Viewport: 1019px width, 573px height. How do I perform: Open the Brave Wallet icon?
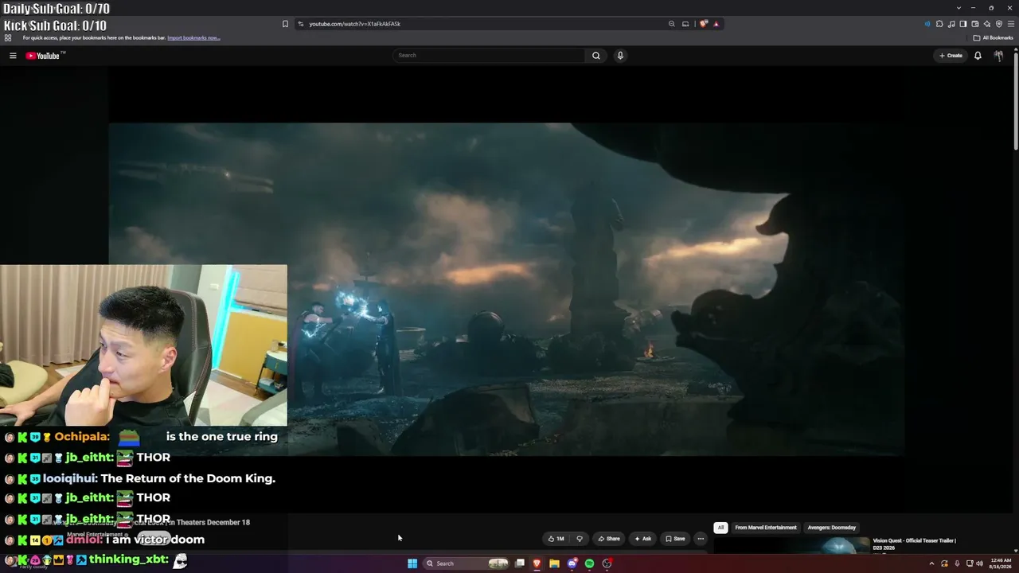point(975,24)
